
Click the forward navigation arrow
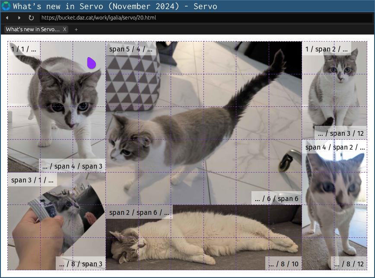coord(19,18)
